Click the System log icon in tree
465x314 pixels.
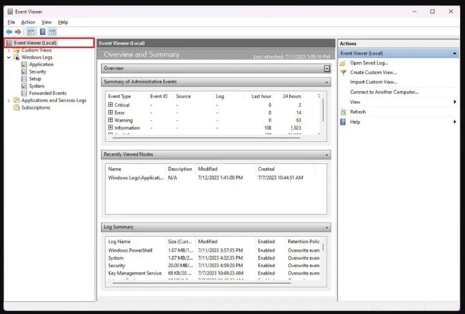24,86
